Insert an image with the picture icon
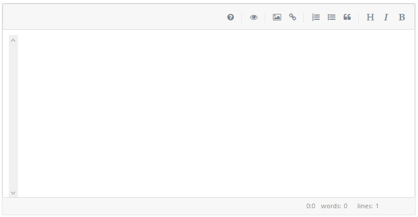The width and height of the screenshot is (418, 217). [277, 17]
